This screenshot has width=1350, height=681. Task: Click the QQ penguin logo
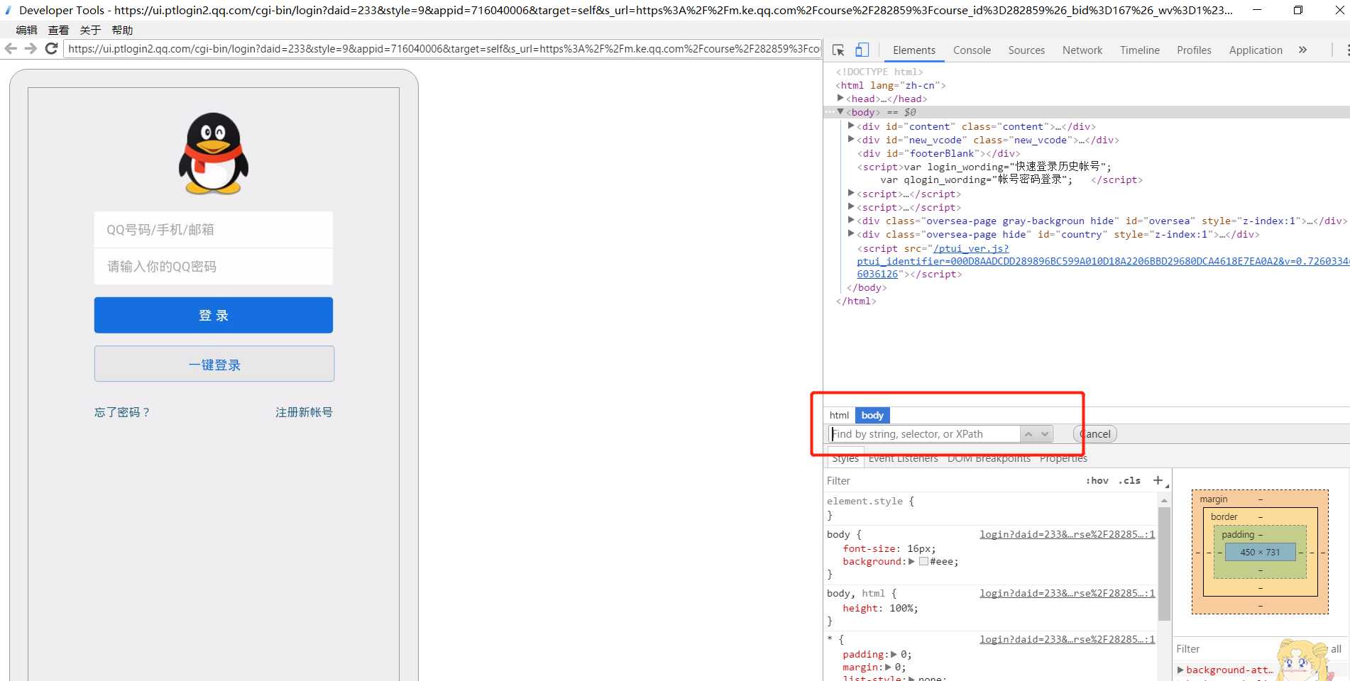(x=214, y=153)
